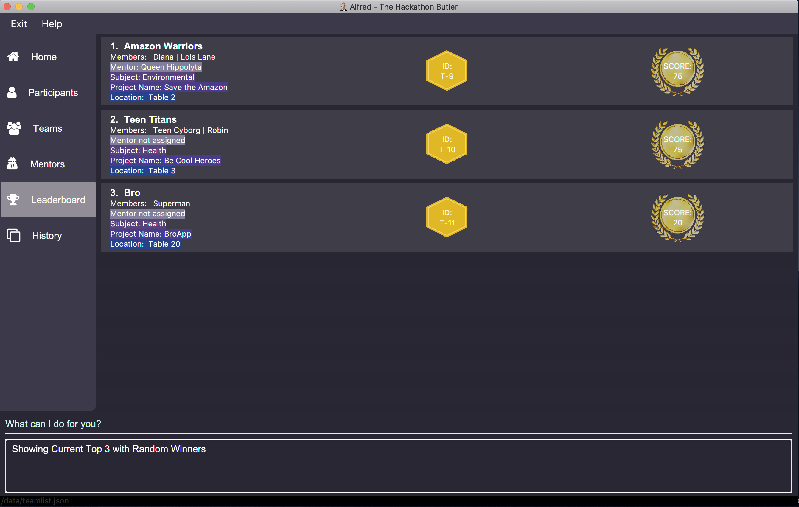Click the Participants person icon
The height and width of the screenshot is (507, 799).
[x=12, y=93]
